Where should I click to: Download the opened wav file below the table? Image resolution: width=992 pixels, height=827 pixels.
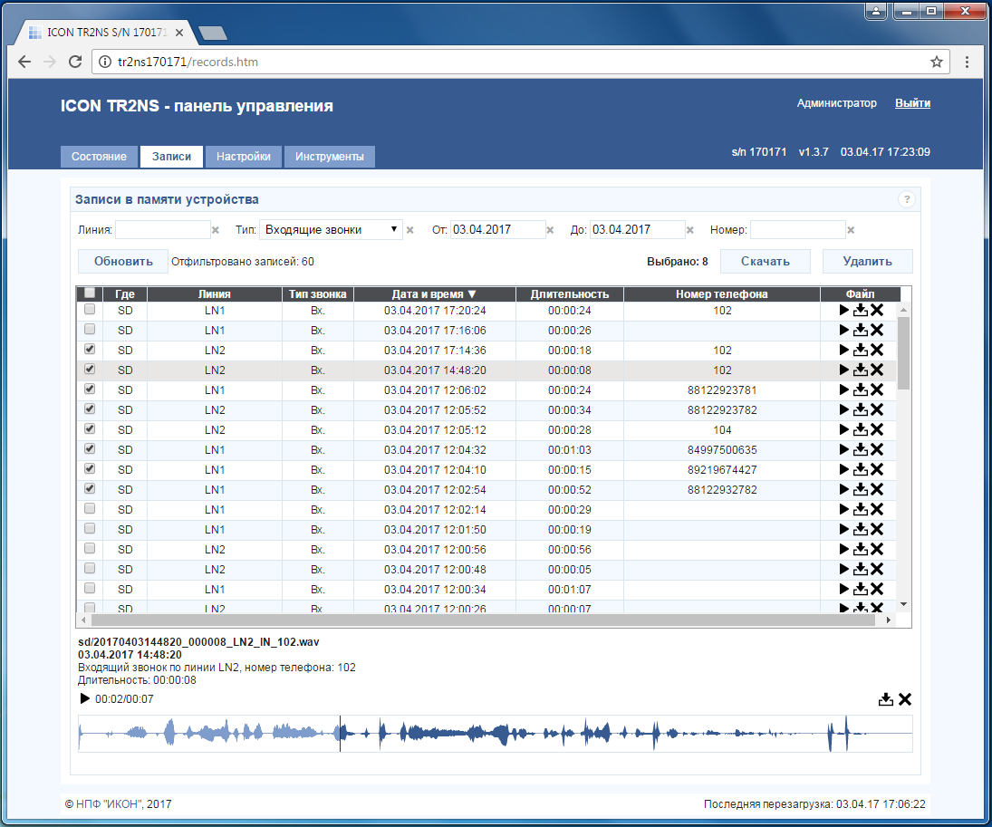(886, 699)
